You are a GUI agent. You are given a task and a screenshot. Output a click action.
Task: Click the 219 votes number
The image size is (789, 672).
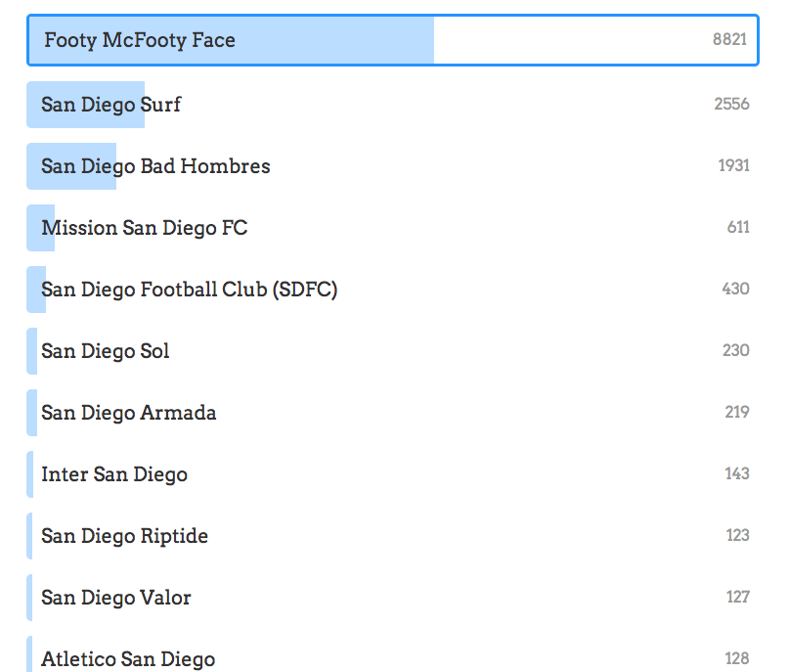coord(737,413)
